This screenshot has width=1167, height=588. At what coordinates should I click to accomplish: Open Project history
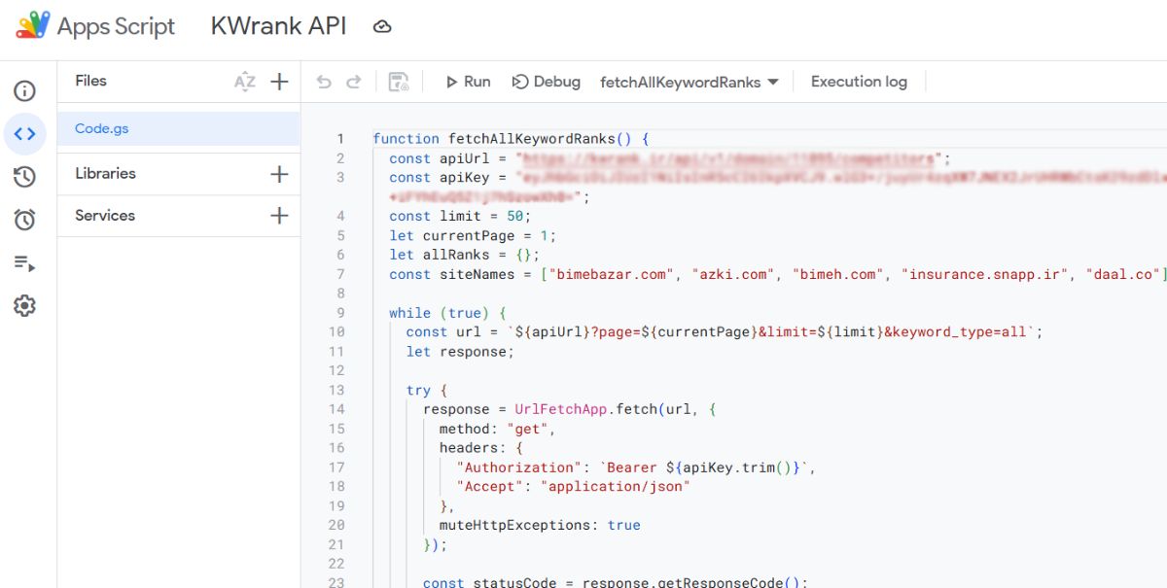(x=25, y=176)
